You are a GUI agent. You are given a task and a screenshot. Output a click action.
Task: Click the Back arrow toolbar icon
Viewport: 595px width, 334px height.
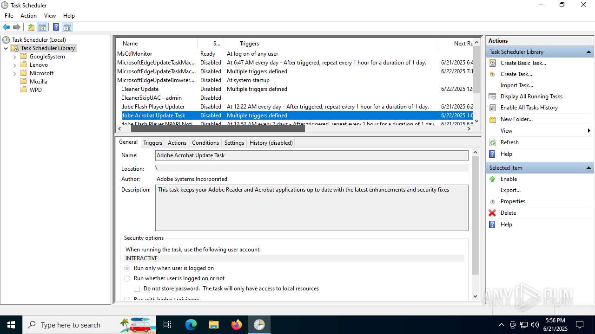tap(6, 27)
